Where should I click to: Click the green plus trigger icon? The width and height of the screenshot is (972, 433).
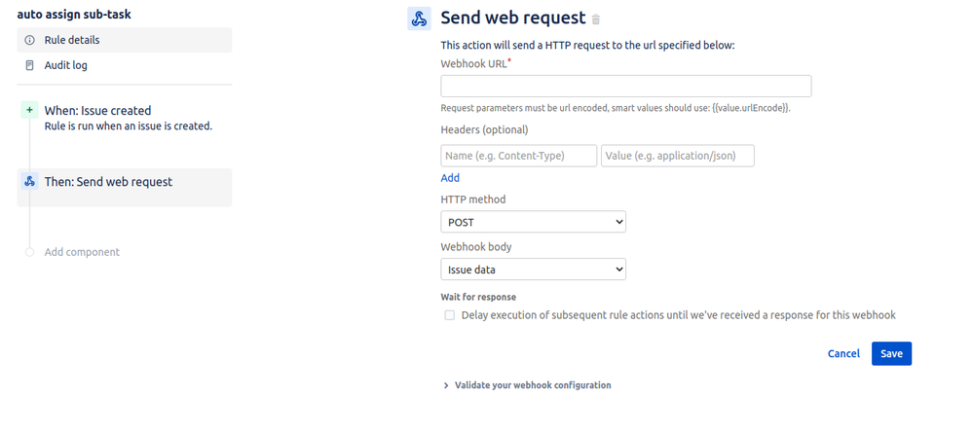tap(29, 110)
